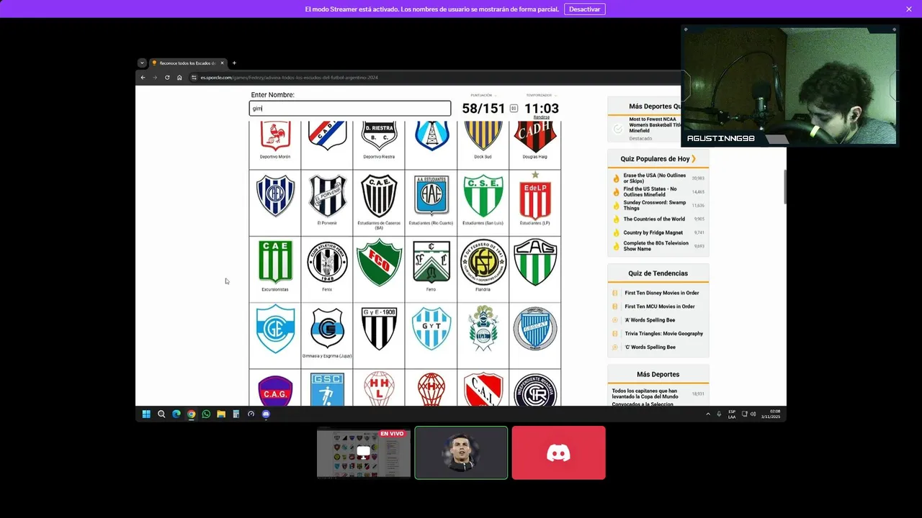Open Discord from taskbar
The width and height of the screenshot is (922, 518).
tap(266, 414)
